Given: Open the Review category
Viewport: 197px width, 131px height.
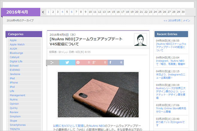Looking at the screenshot, I should coord(14,112).
